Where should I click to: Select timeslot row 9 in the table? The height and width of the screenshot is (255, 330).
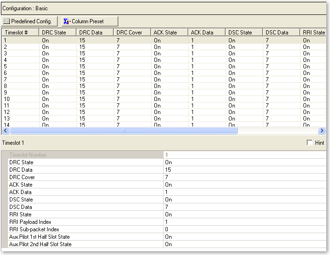pos(164,93)
